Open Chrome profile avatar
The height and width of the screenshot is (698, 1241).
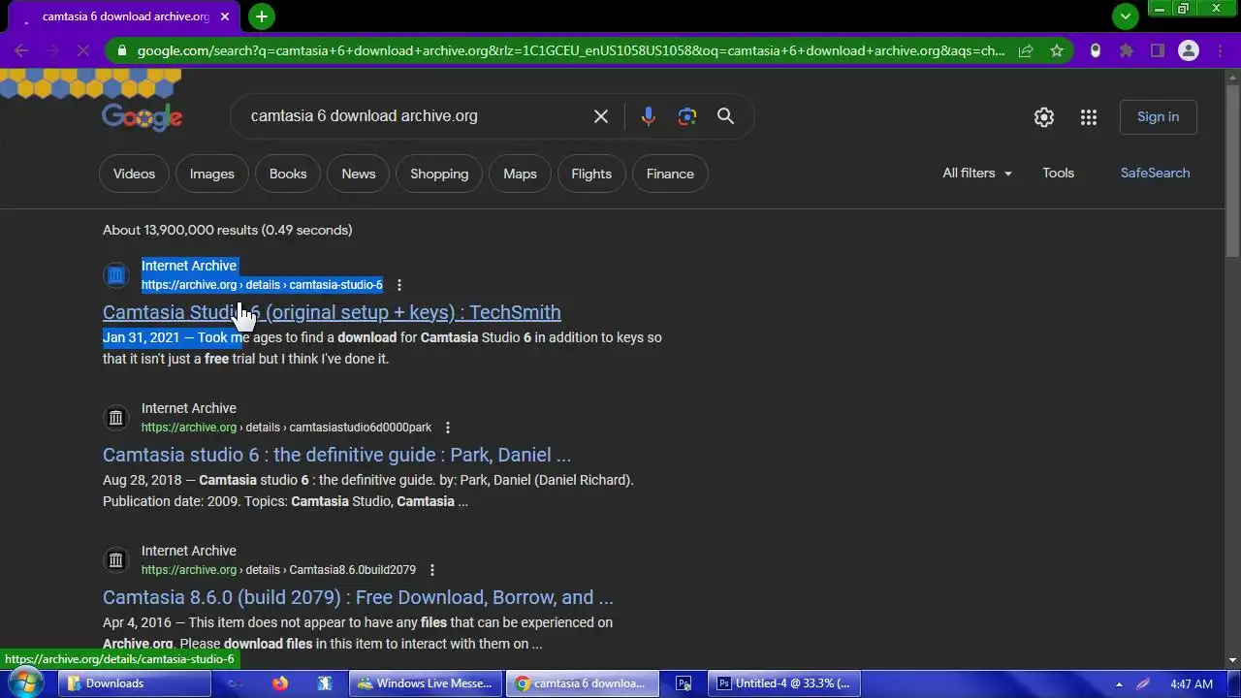point(1189,50)
